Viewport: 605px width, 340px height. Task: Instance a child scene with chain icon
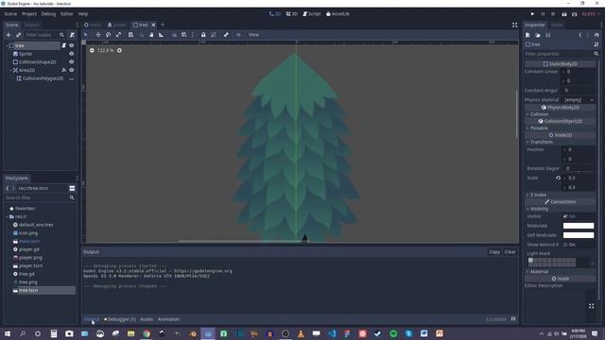18,35
